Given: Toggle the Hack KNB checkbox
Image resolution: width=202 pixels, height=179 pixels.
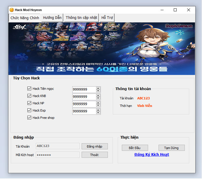Looking at the screenshot, I should point(29,96).
